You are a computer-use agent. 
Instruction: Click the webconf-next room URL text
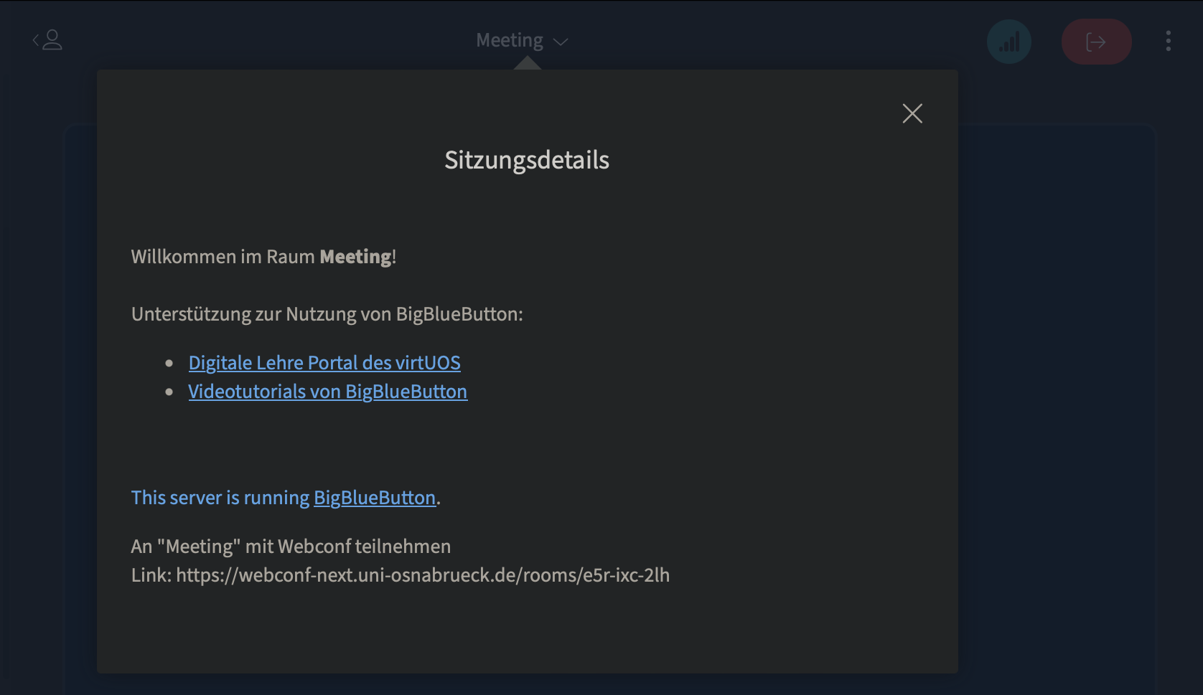click(423, 575)
